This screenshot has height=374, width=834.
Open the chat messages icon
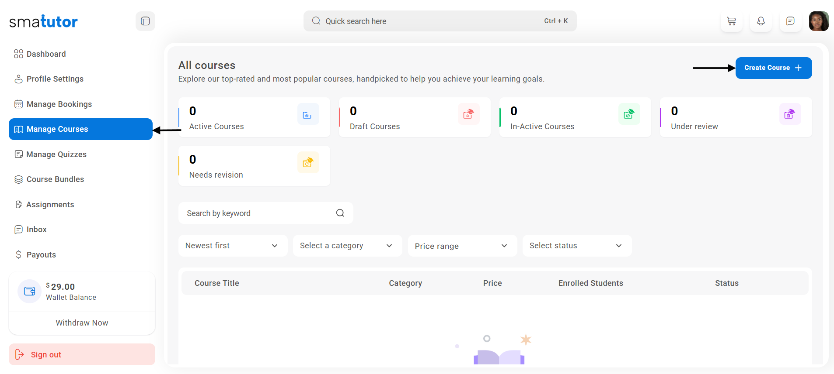coord(790,21)
